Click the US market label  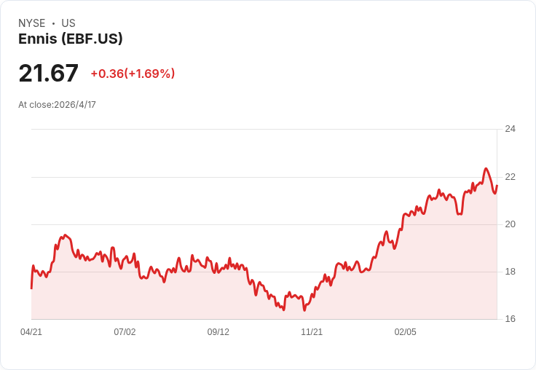point(68,23)
